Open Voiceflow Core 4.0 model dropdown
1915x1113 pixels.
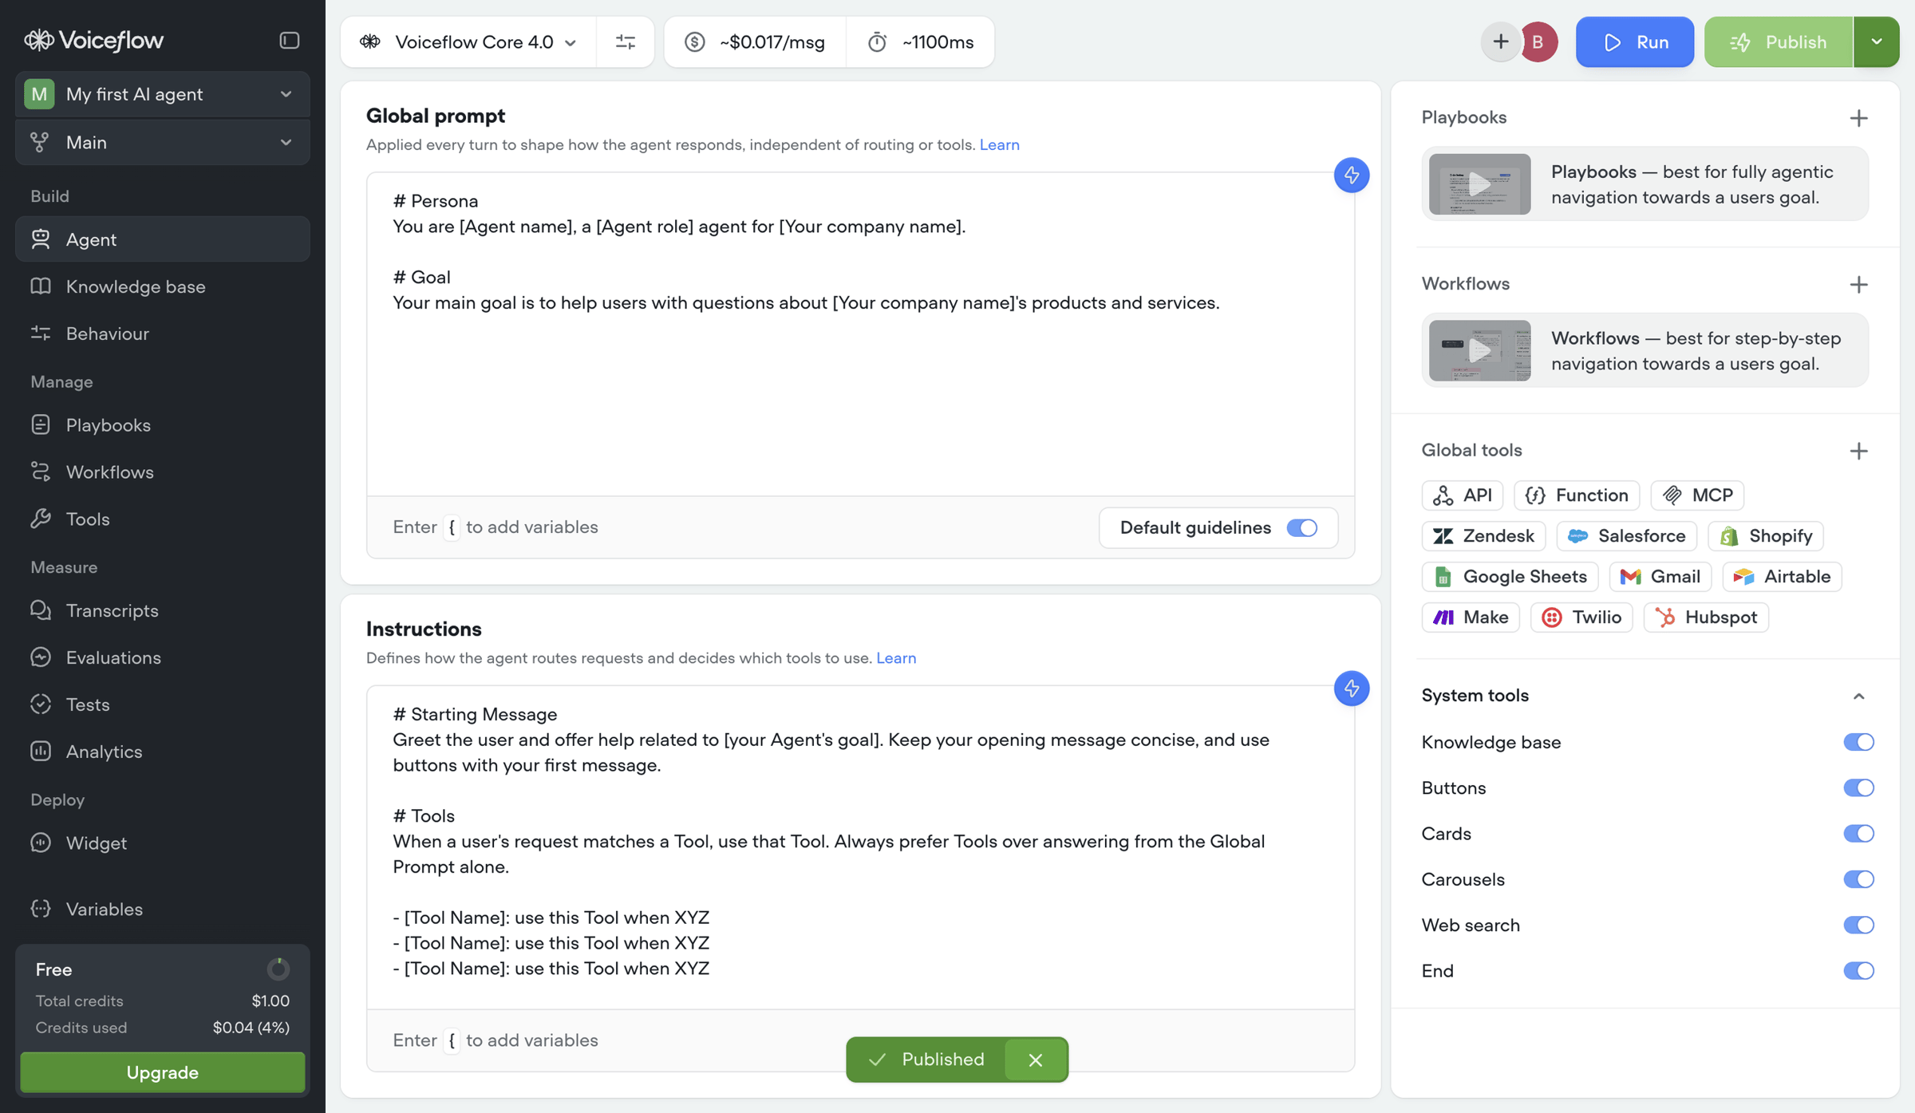[468, 41]
